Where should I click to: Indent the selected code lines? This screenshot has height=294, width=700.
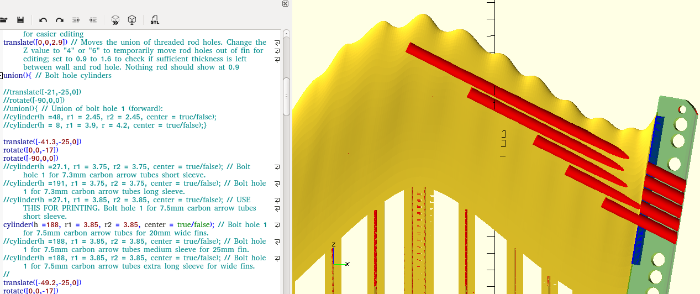[93, 20]
